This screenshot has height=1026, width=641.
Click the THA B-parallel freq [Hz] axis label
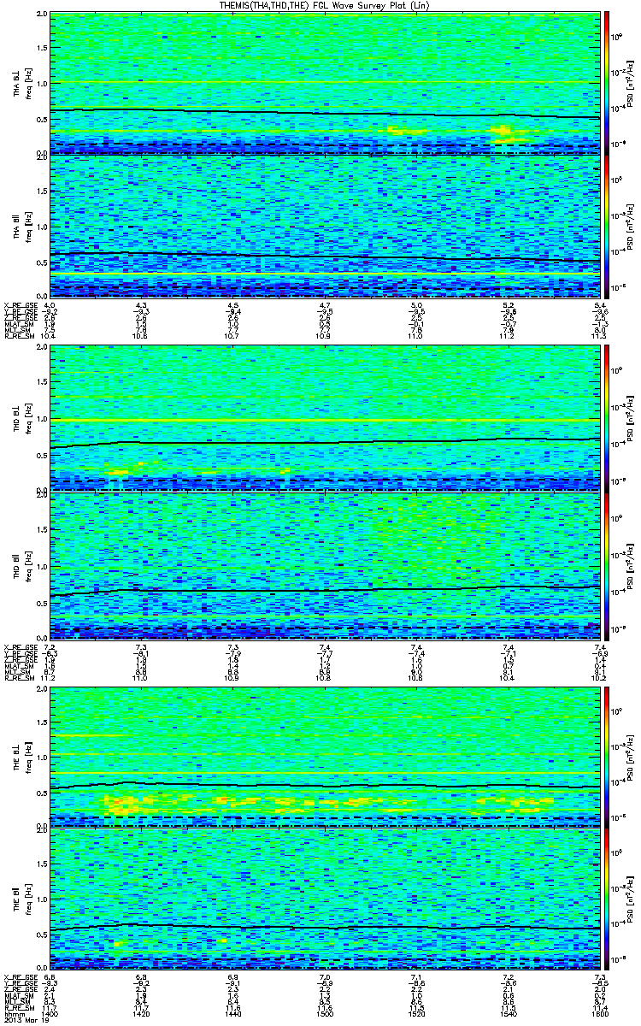click(x=28, y=226)
